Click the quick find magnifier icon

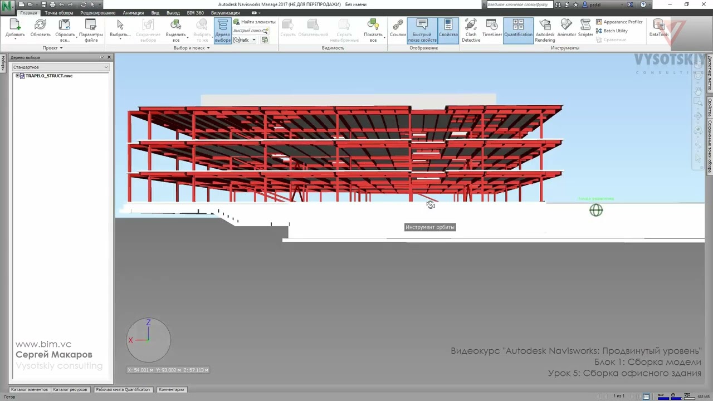click(x=265, y=31)
